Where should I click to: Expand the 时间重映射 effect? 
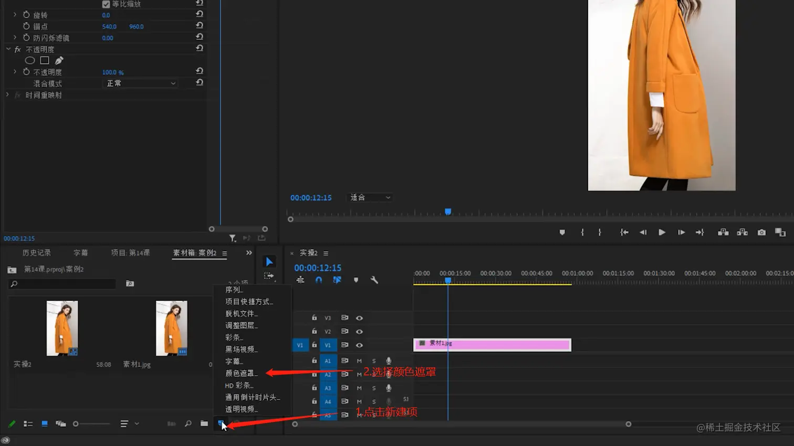click(x=7, y=95)
